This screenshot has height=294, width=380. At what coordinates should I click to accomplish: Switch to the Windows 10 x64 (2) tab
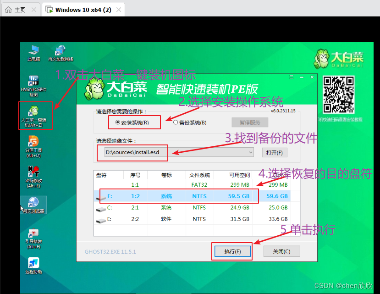(83, 10)
